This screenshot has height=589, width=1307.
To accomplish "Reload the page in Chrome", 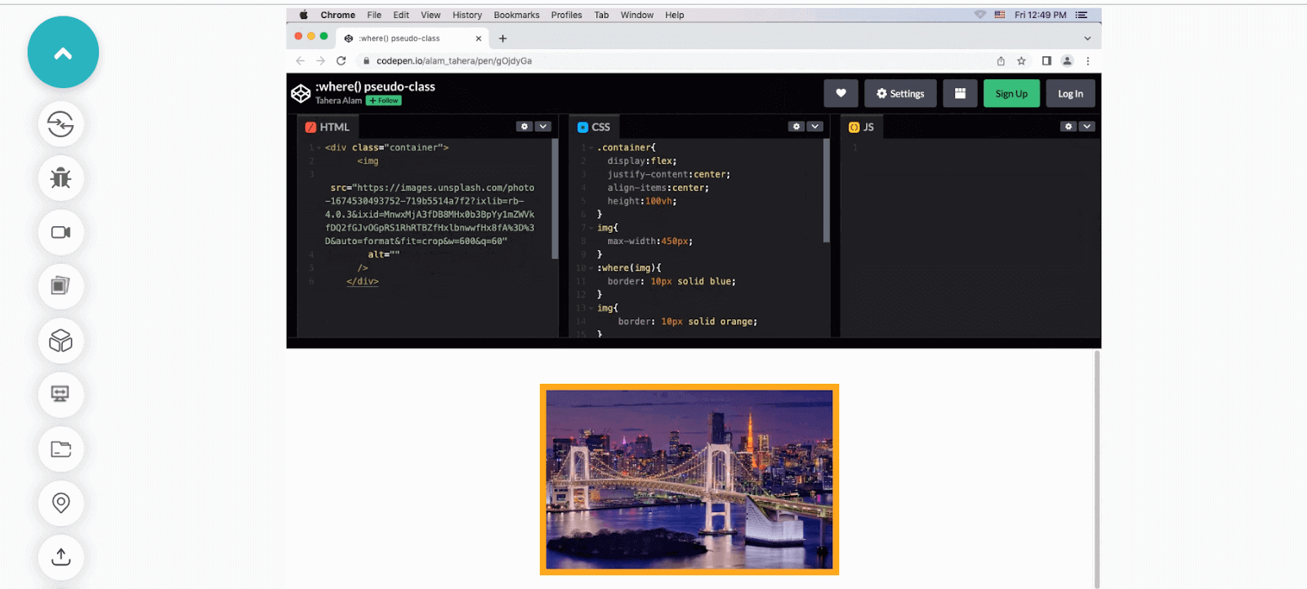I will pos(341,60).
